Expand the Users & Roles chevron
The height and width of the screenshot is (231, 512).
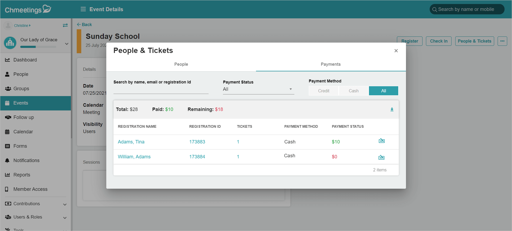pyautogui.click(x=65, y=218)
